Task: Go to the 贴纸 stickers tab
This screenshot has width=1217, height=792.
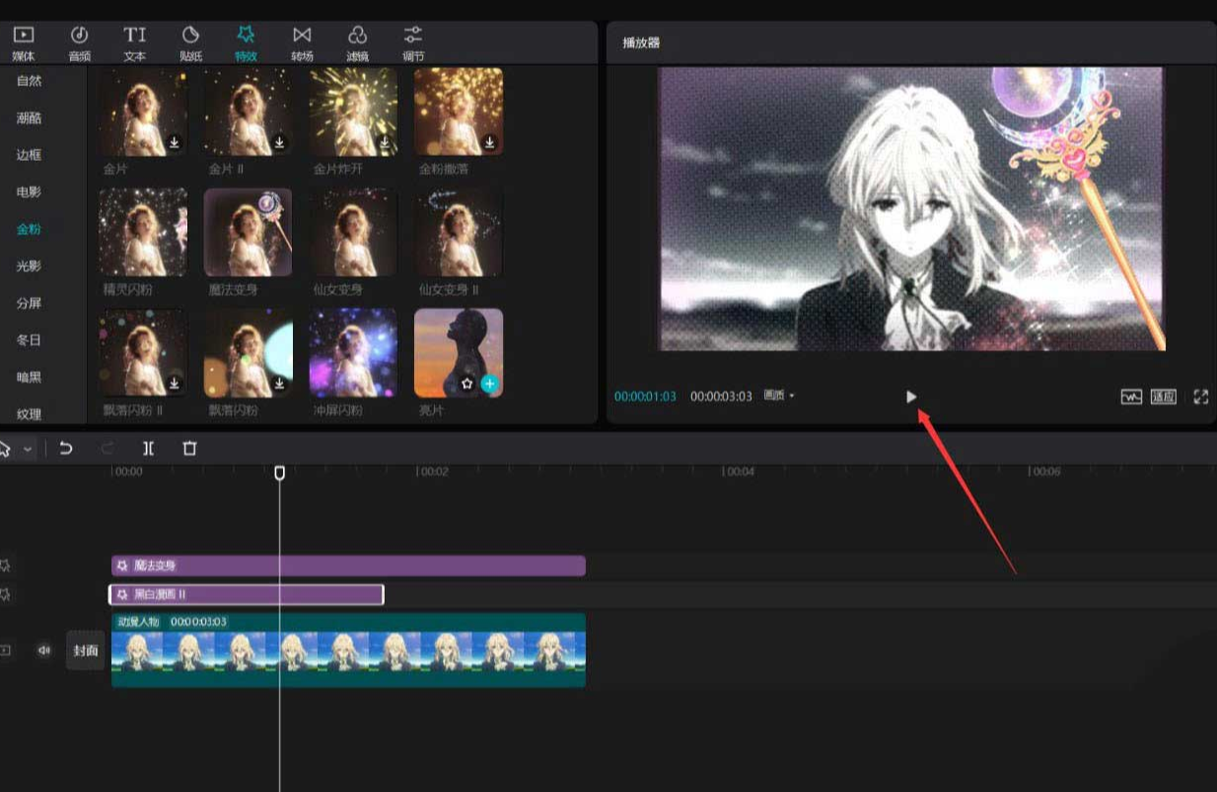Action: [x=190, y=43]
